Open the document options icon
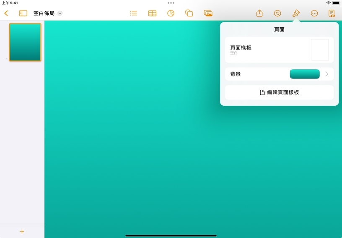342x238 pixels. point(332,13)
